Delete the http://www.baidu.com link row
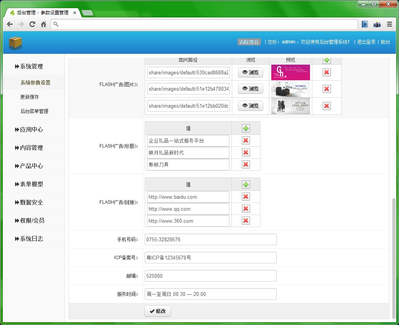The image size is (399, 325). 246,197
